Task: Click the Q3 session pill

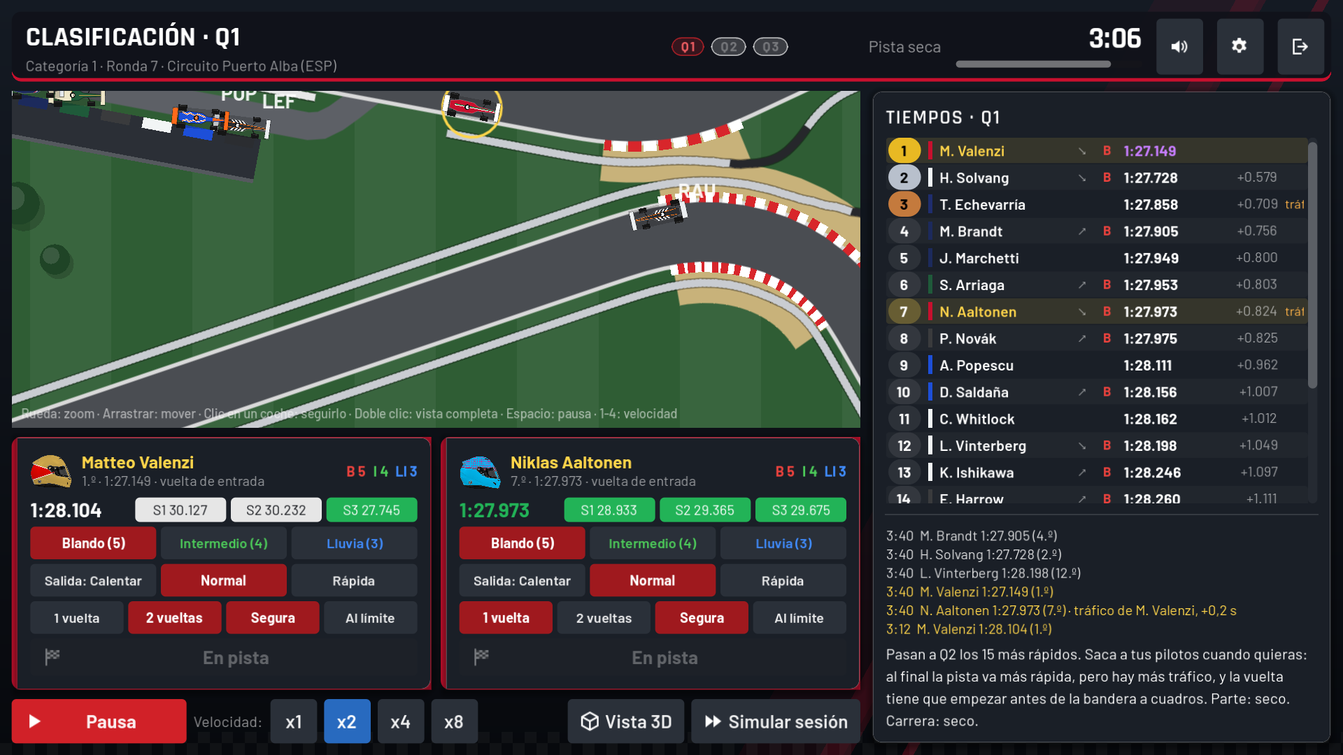Action: (x=770, y=47)
